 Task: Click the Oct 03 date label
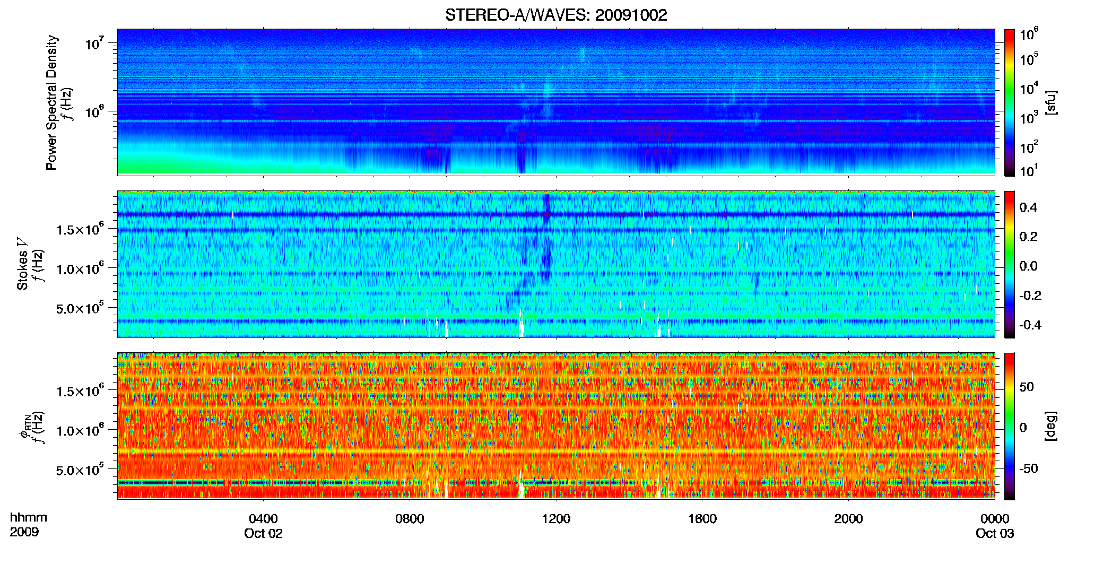coord(995,533)
